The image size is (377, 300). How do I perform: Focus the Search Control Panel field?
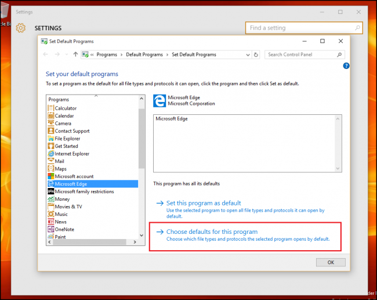pos(304,55)
